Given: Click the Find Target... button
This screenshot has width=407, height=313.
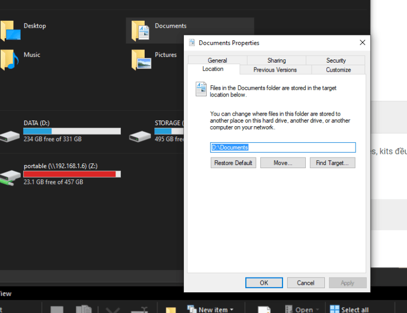Looking at the screenshot, I should (x=332, y=163).
